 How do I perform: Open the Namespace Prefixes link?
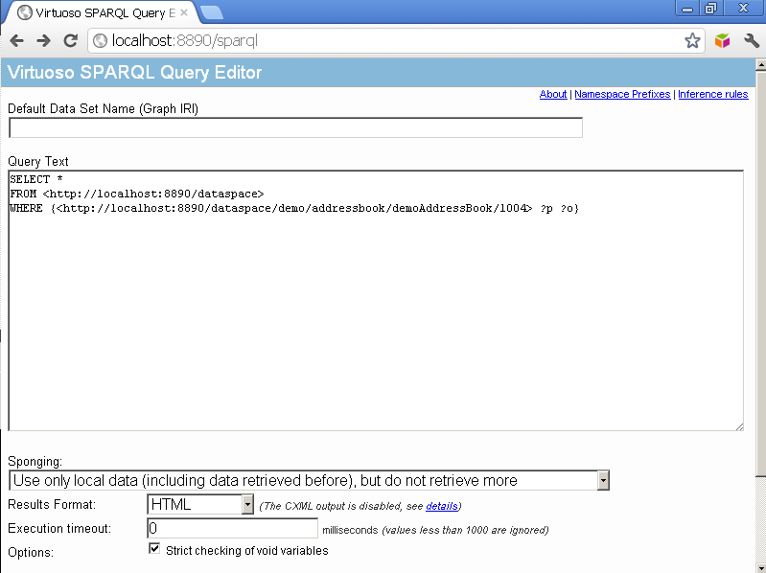click(x=622, y=94)
